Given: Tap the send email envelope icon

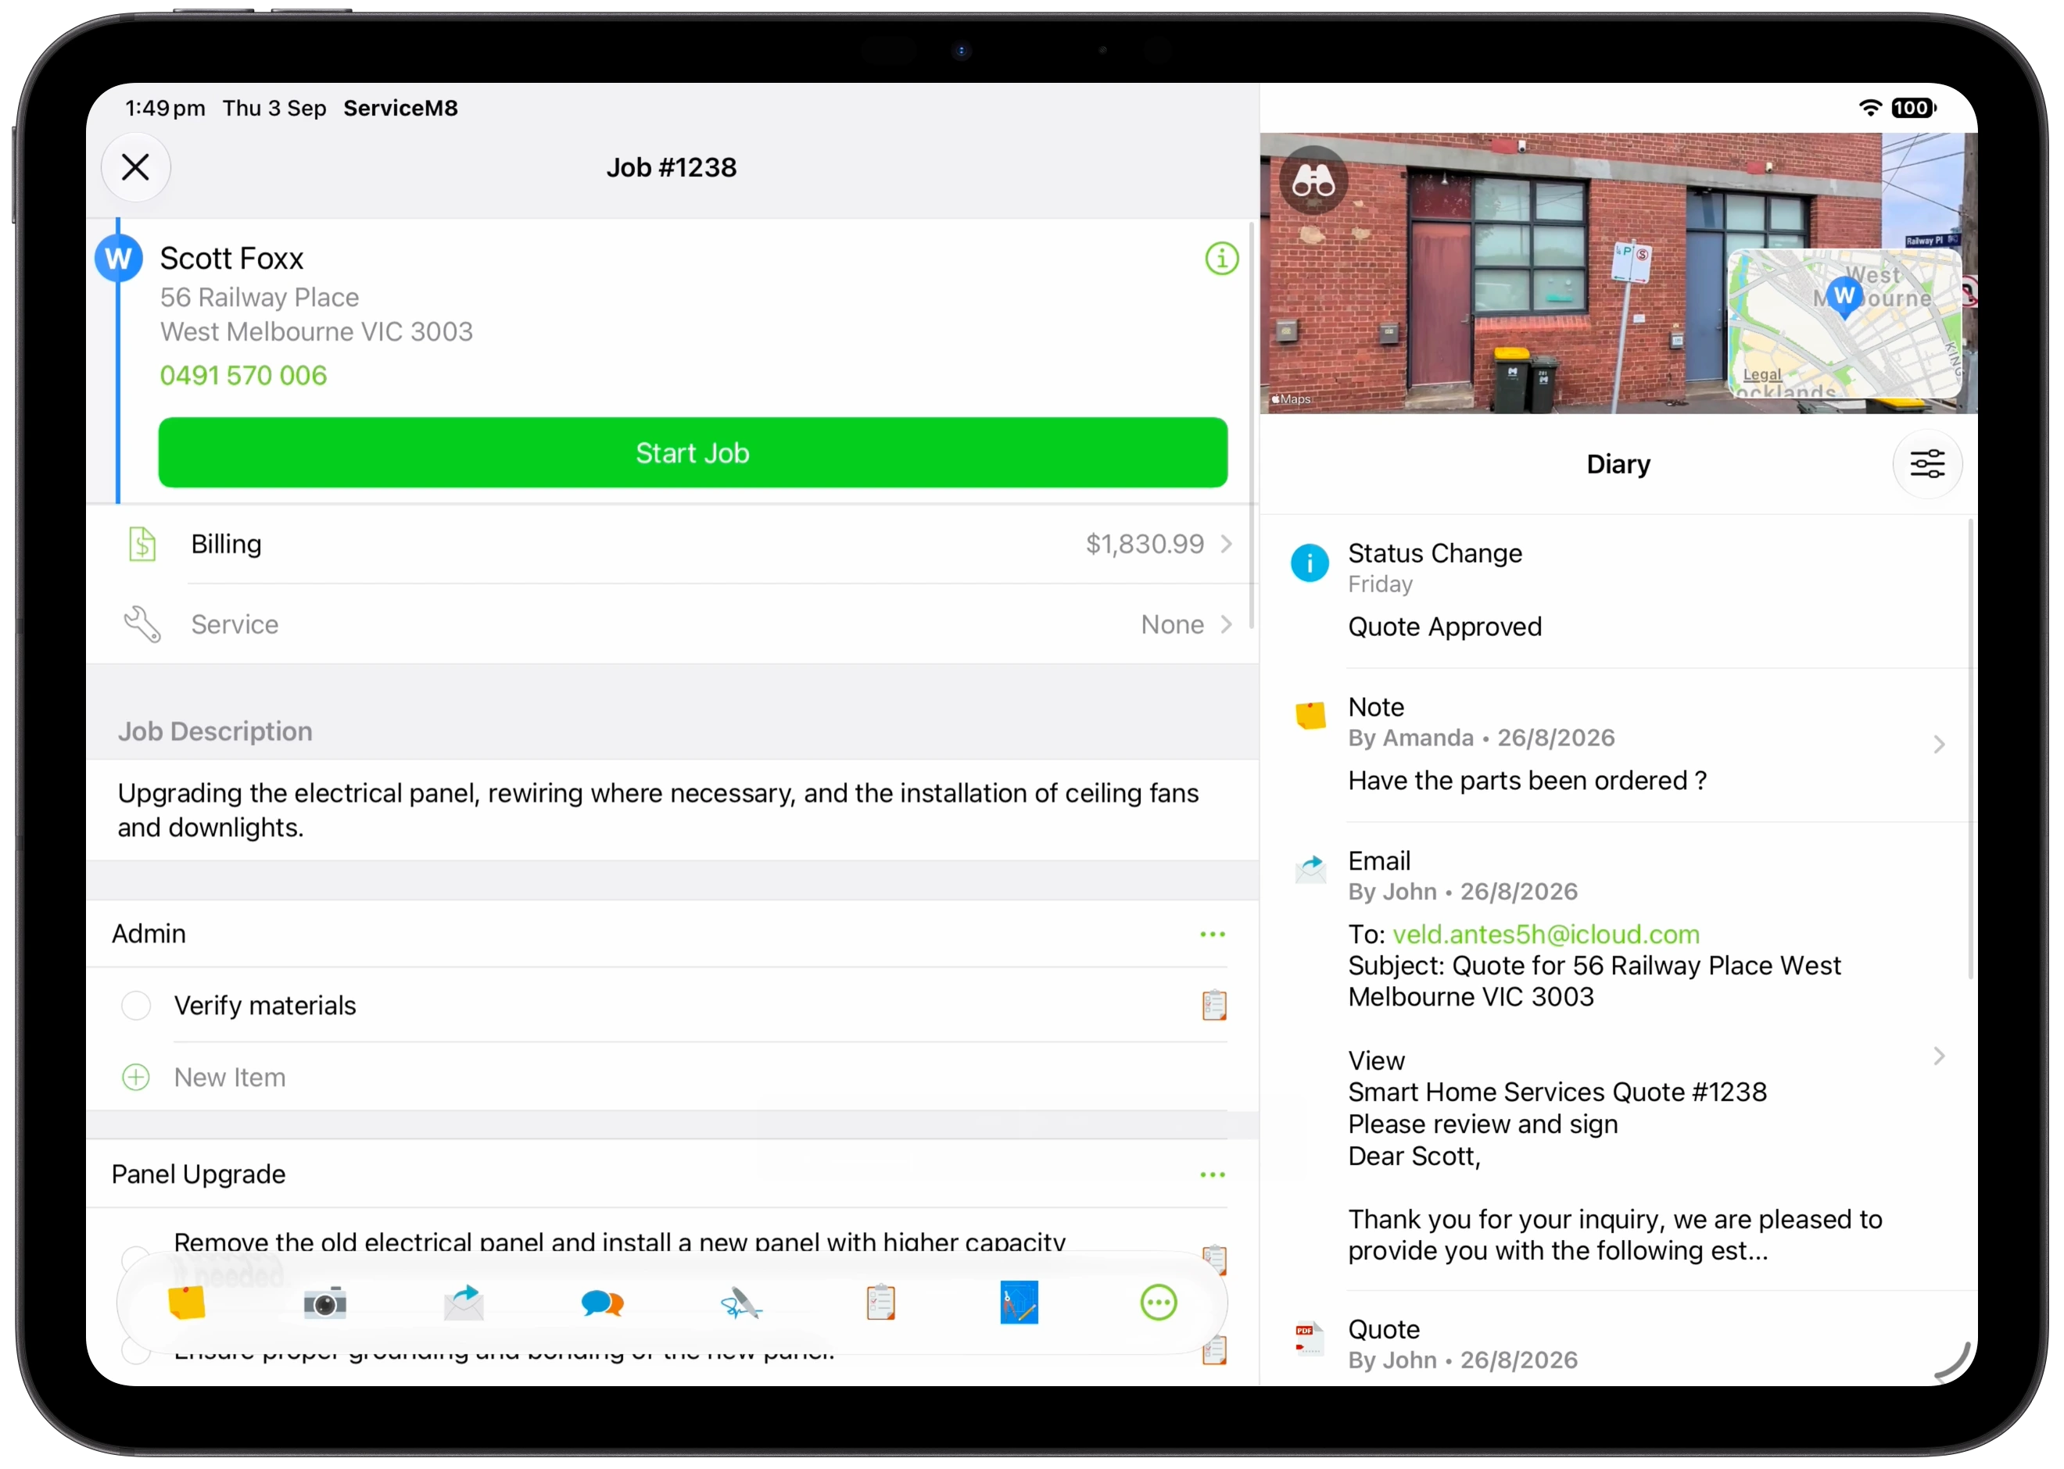Looking at the screenshot, I should pos(464,1303).
